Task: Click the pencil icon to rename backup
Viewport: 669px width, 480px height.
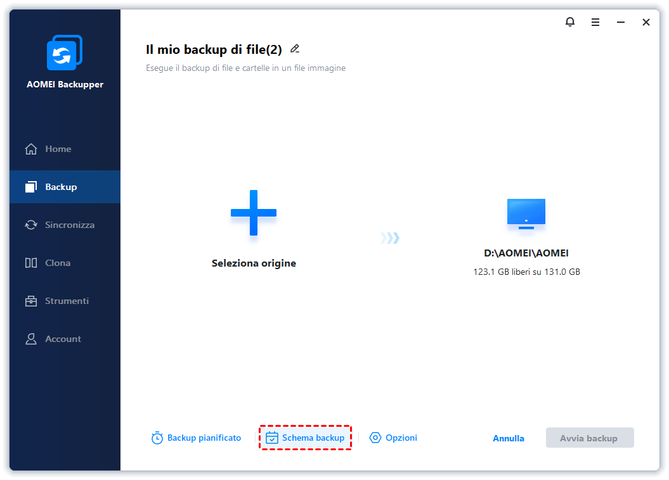Action: (x=295, y=49)
